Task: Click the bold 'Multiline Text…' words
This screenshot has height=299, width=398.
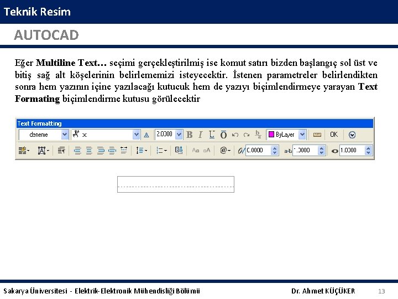Action: 71,63
